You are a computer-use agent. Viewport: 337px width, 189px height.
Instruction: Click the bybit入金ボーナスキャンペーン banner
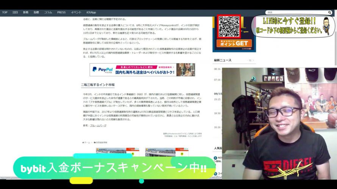tap(114, 168)
